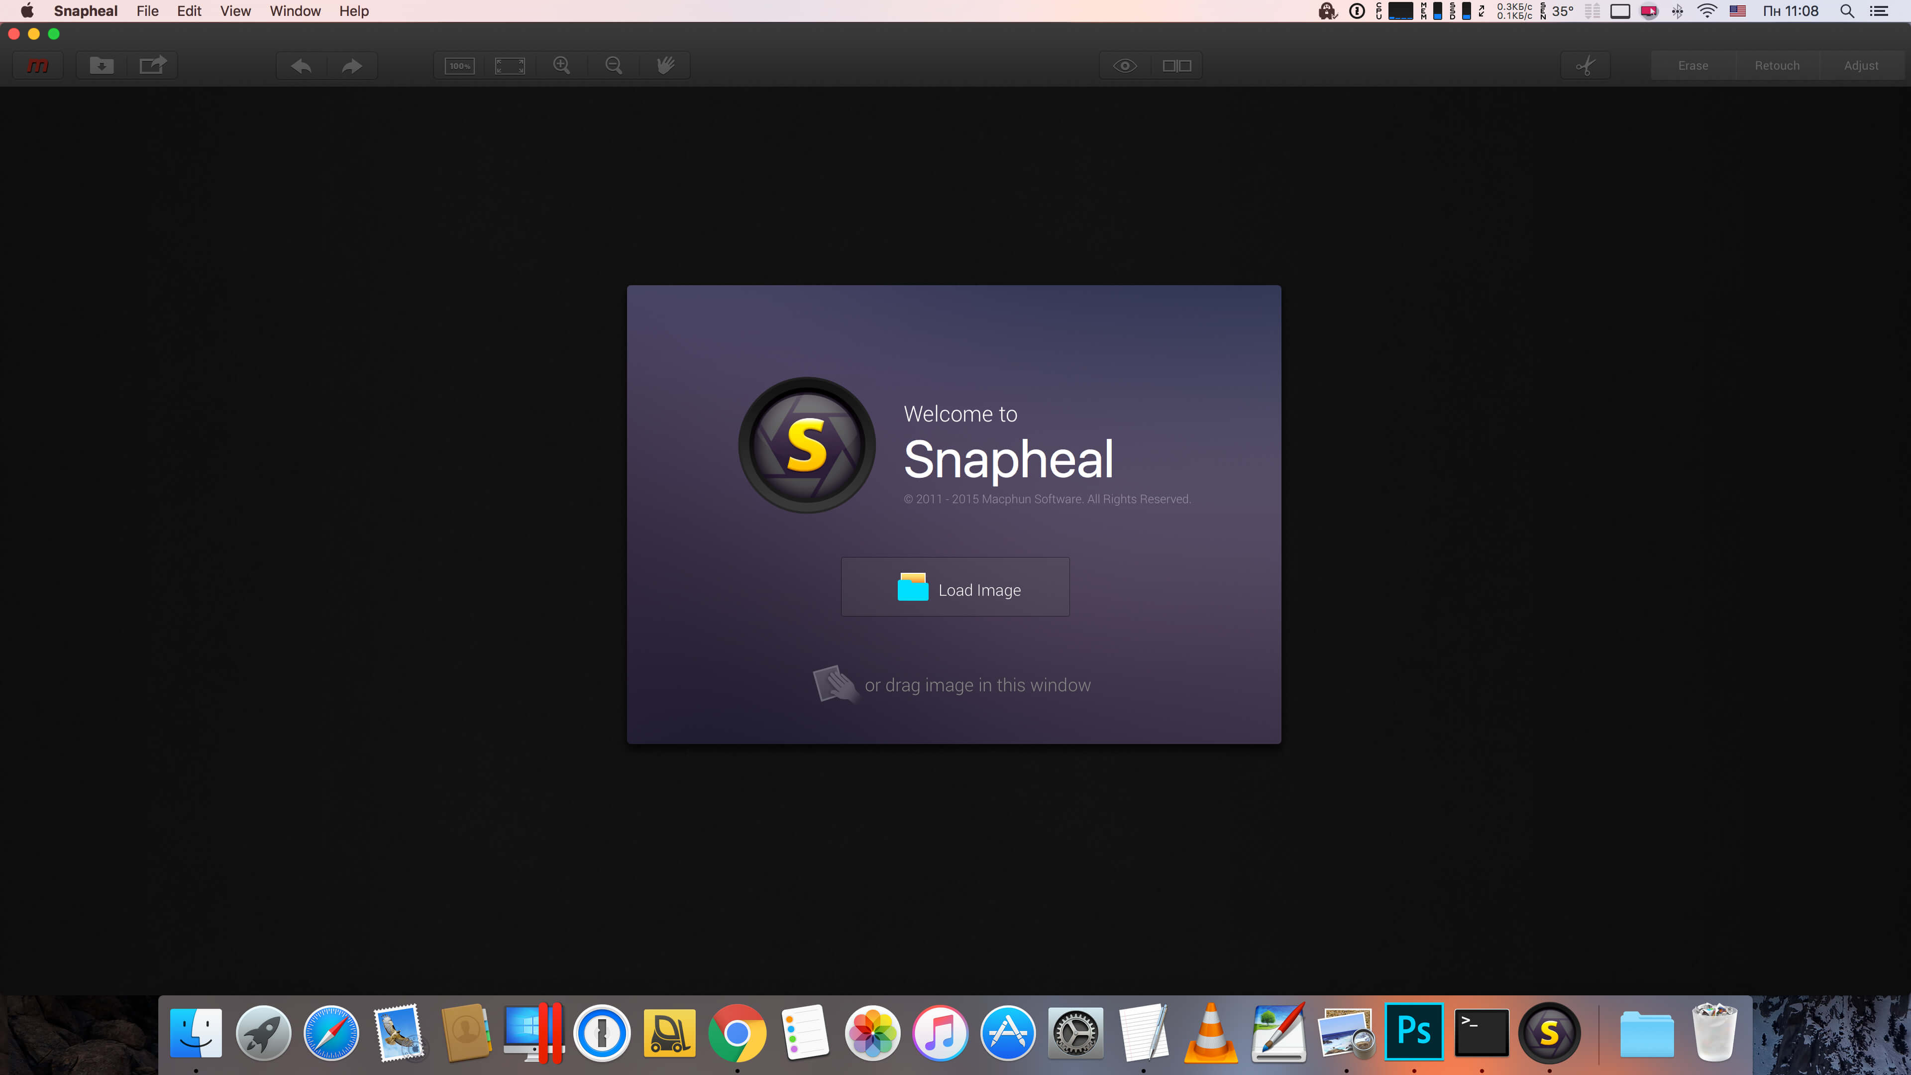Open the Window menu
1911x1075 pixels.
[x=295, y=11]
